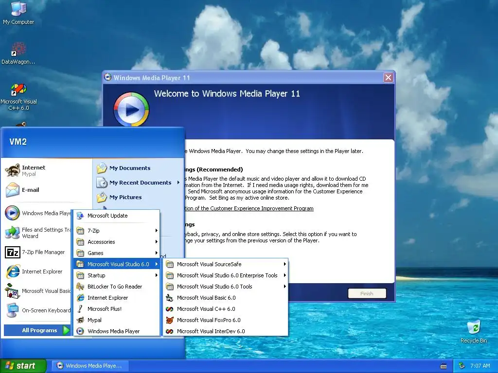498x373 pixels.
Task: Click the Microsoft Visual Basic pinned icon
Action: coord(12,291)
